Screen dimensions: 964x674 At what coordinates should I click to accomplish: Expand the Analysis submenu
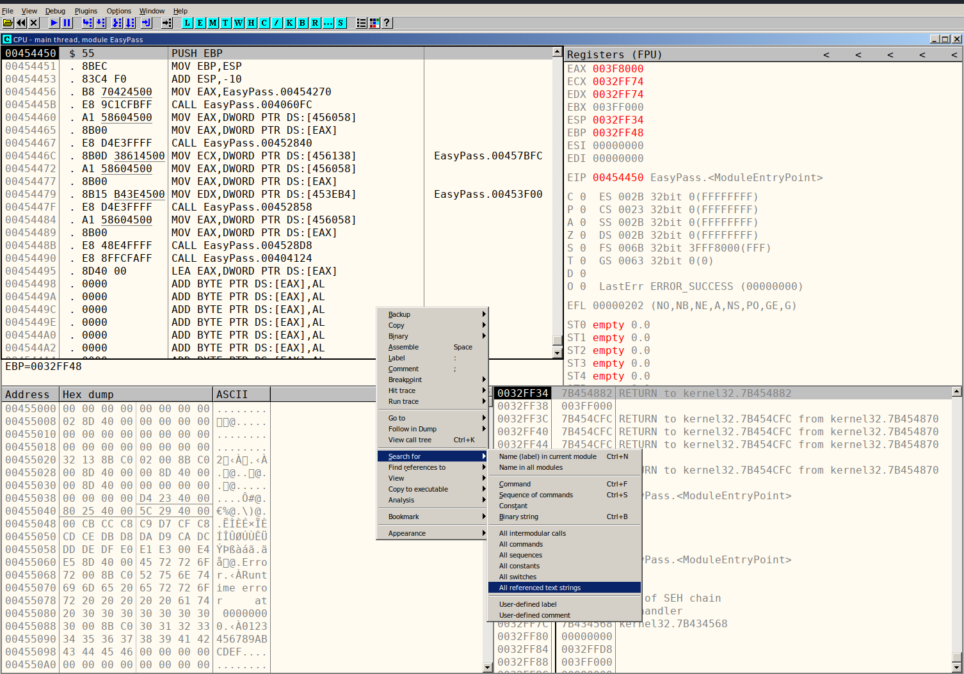pos(433,500)
